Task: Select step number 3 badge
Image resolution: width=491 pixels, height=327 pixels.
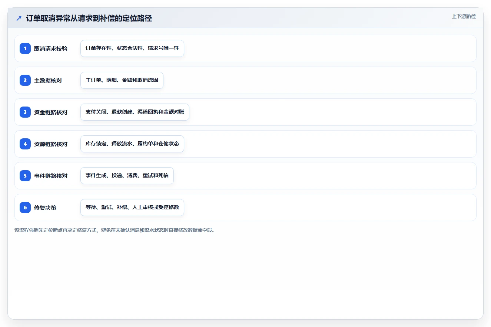Action: pos(25,112)
